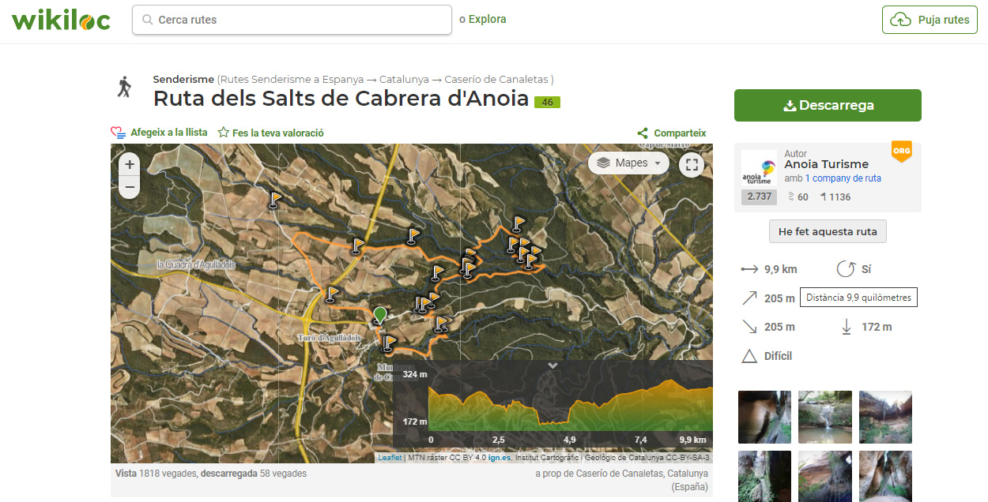This screenshot has width=988, height=502.
Task: Click the Cerca rutes search field
Action: [x=292, y=20]
